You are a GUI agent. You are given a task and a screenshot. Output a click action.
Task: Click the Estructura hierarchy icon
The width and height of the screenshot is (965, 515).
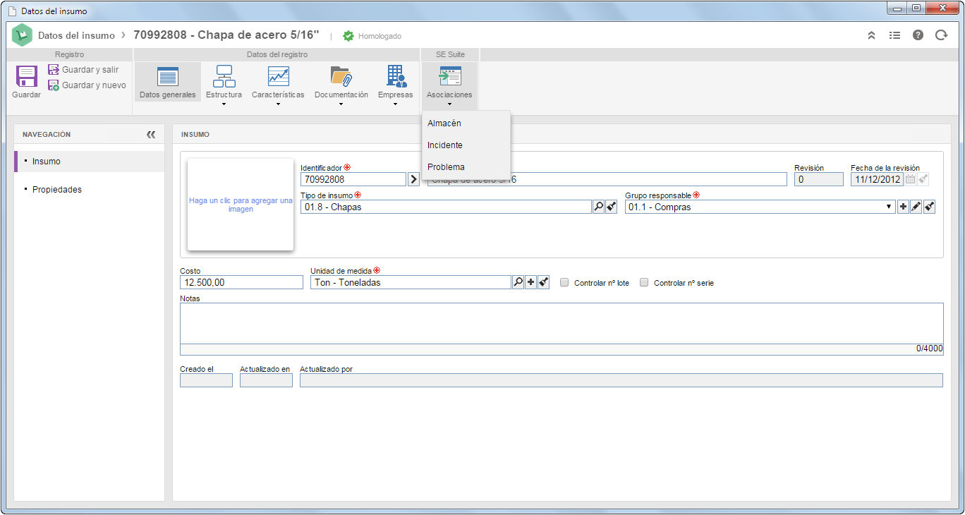pos(224,75)
